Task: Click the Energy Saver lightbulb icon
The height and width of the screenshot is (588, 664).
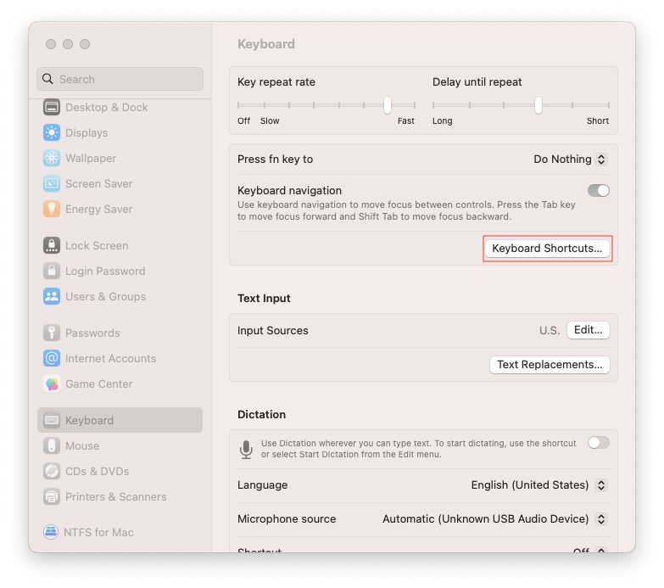Action: (52, 209)
